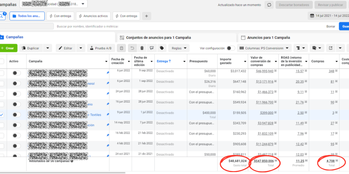Add a new view with the plus button
This screenshot has height=174, width=349.
point(146,16)
